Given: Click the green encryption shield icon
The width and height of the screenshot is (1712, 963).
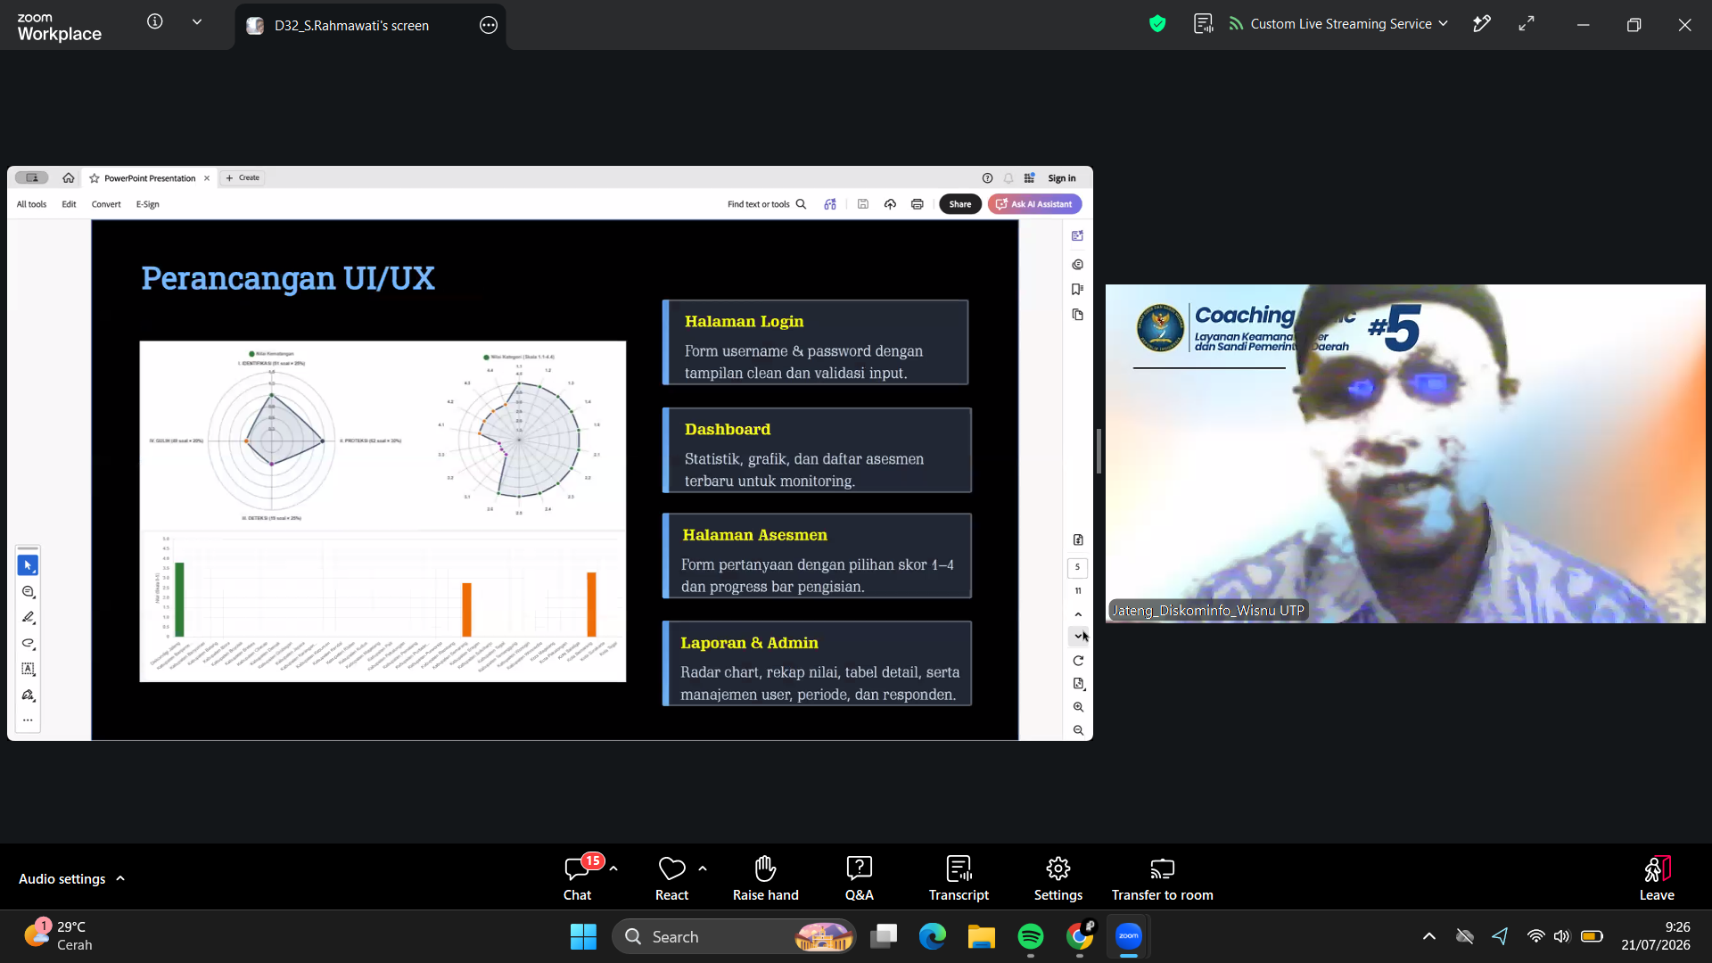Looking at the screenshot, I should [x=1157, y=24].
